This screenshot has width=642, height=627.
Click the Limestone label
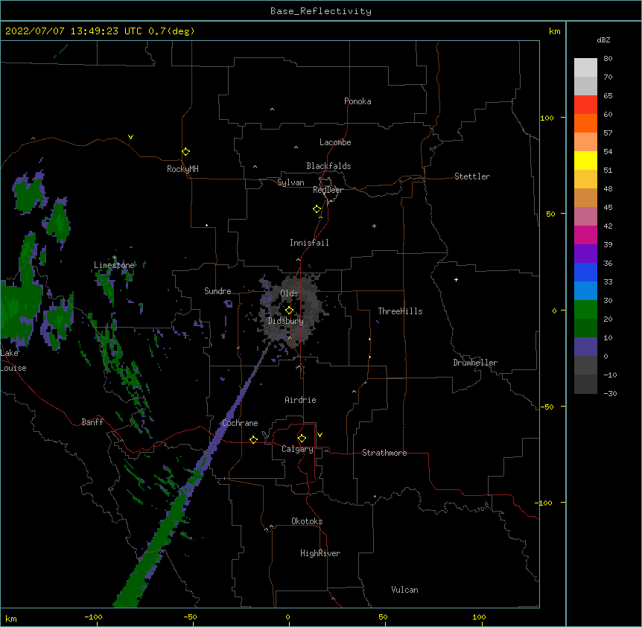pos(114,265)
